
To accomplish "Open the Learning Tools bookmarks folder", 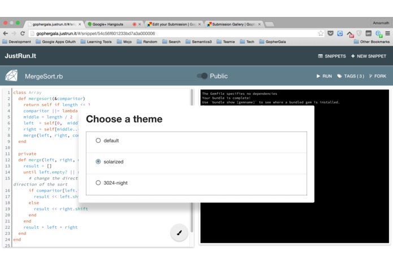I will (96, 42).
